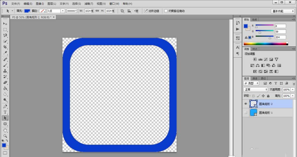The width and height of the screenshot is (297, 157).
Task: Click the fill color swatch in options bar
Action: pyautogui.click(x=27, y=11)
